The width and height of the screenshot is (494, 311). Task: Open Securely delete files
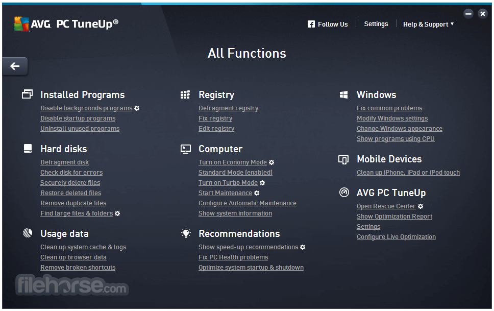(x=70, y=183)
